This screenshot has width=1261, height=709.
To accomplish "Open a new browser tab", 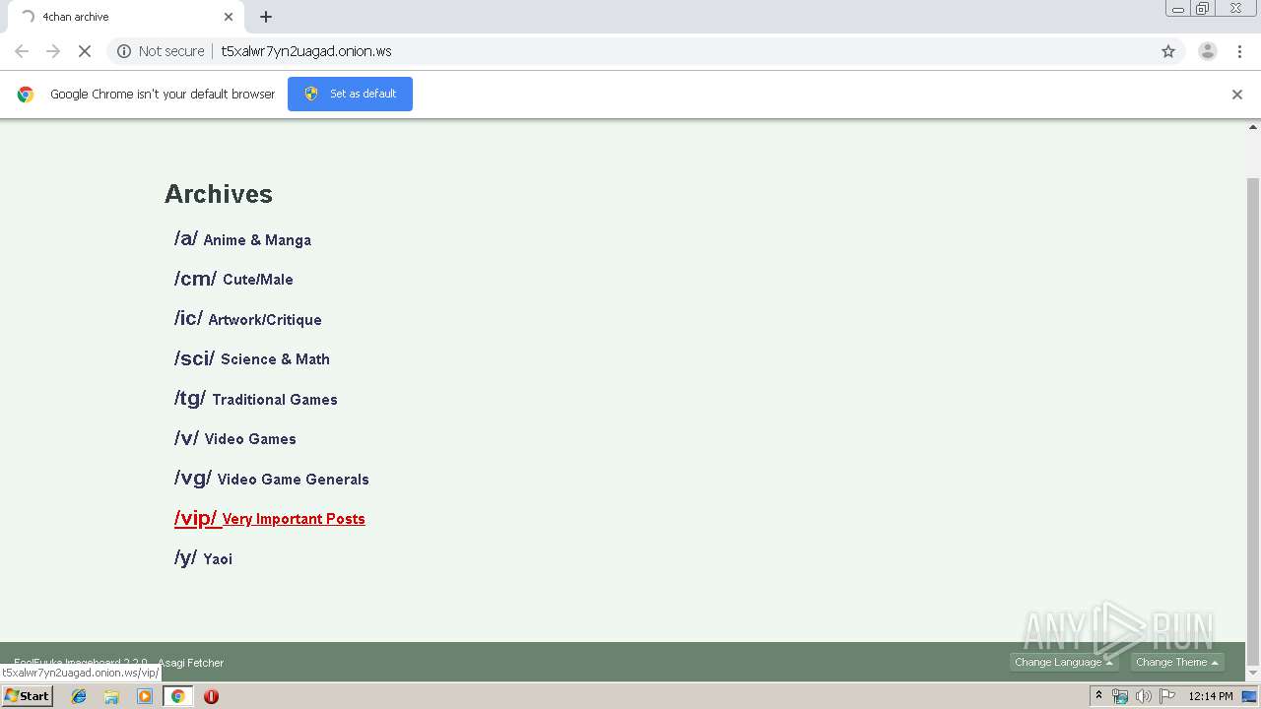I will click(x=266, y=17).
